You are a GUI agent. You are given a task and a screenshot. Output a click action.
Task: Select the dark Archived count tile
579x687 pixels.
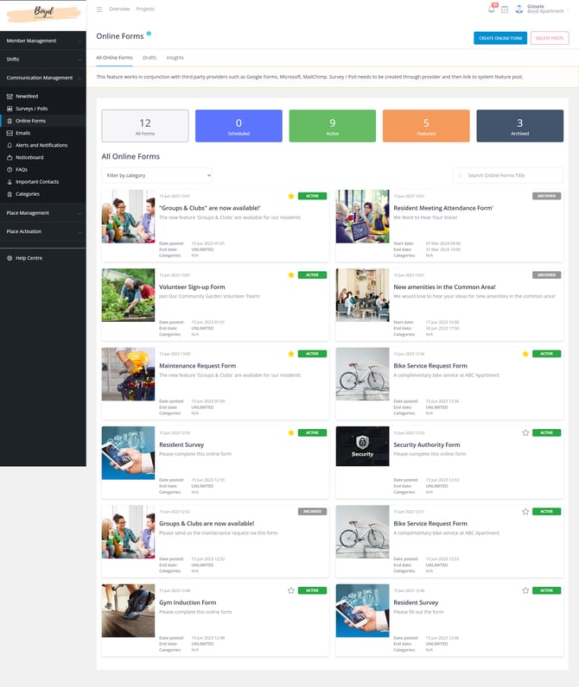coord(519,126)
